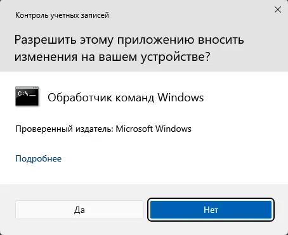Close the UAC dialog with the X
Viewport: 288px width, 235px height.
(278, 10)
